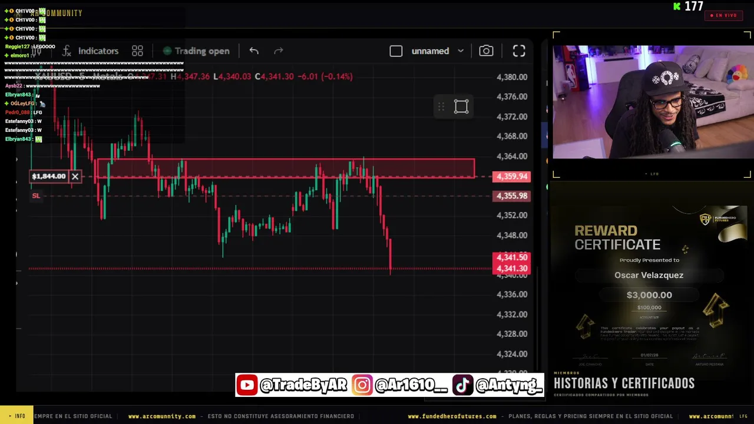Click the HISTORIAS Y CERTIFICADOS heading
This screenshot has width=754, height=424.
pos(624,383)
